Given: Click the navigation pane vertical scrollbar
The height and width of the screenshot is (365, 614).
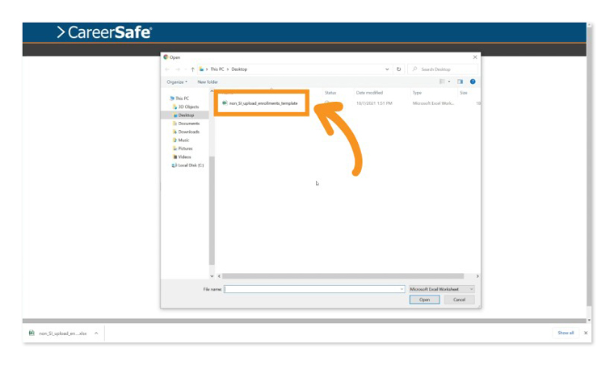Looking at the screenshot, I should [x=212, y=211].
